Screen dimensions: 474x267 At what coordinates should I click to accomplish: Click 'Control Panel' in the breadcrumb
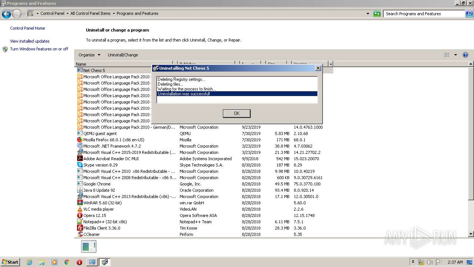coord(52,13)
